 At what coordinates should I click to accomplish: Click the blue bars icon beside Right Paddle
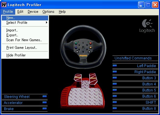(115, 72)
